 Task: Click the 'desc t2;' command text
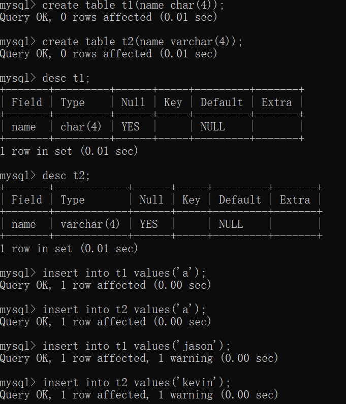67,176
